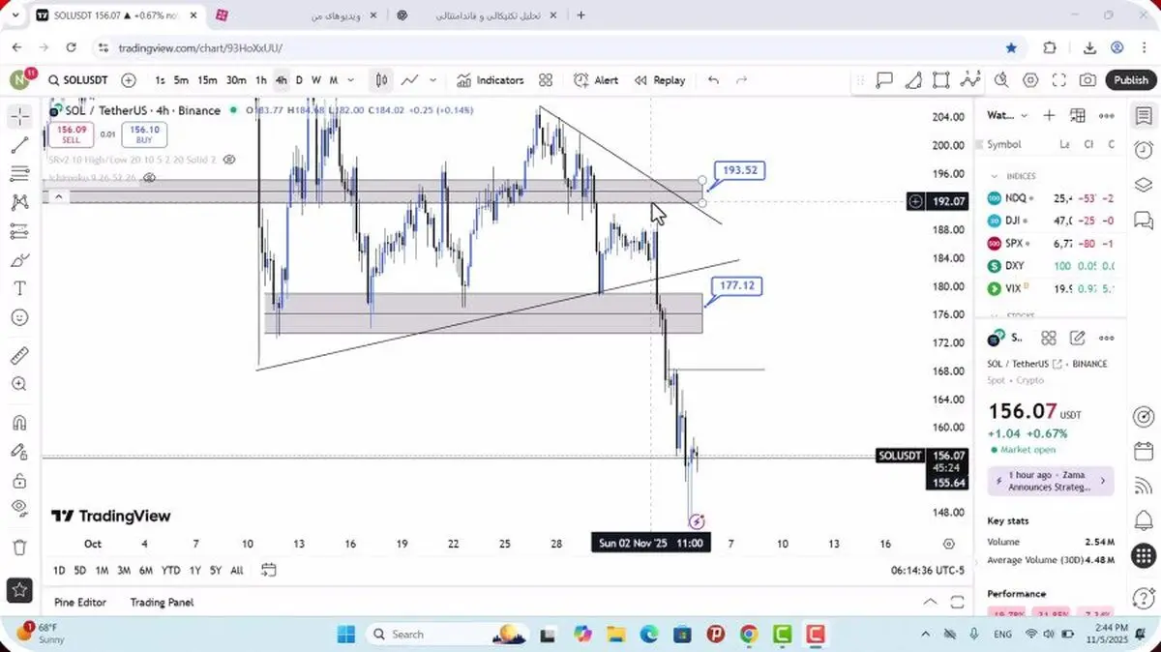Activate the zoom in tool
The height and width of the screenshot is (652, 1161).
(x=19, y=384)
